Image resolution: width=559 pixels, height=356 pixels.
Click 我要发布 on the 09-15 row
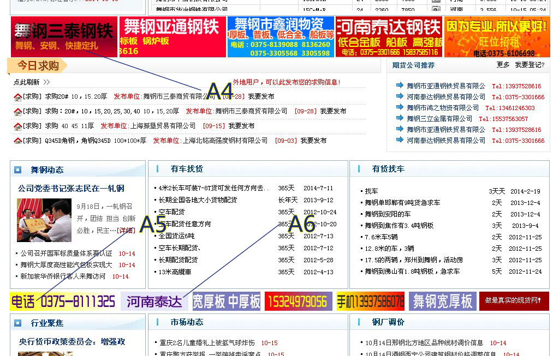241,126
